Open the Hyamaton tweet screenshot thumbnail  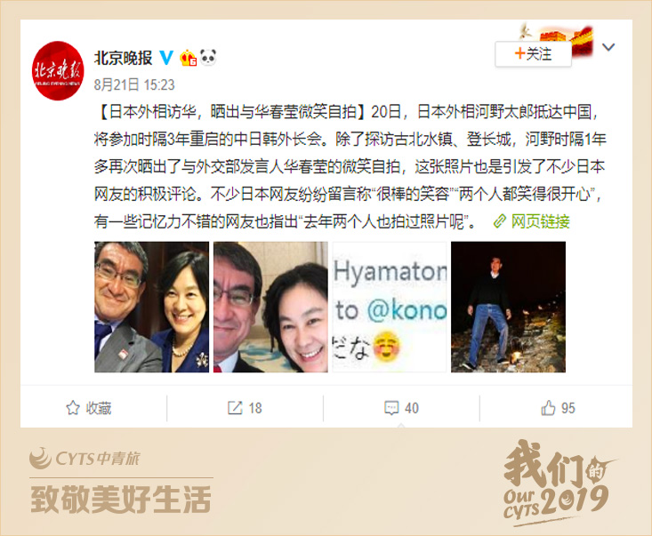coord(390,307)
